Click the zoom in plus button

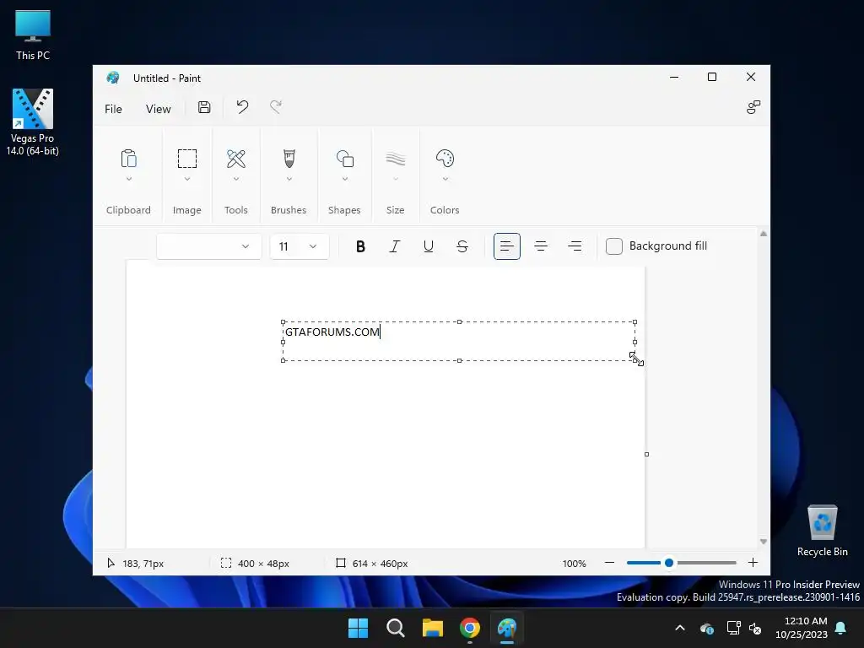tap(753, 563)
